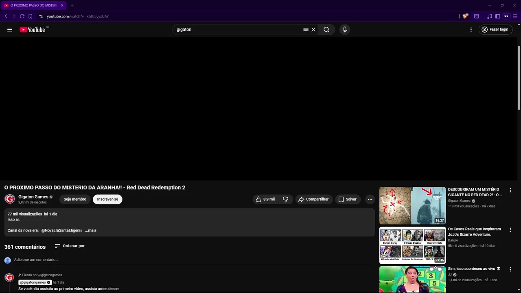Close the YouTube tab with its X
The image size is (521, 293).
(x=62, y=5)
